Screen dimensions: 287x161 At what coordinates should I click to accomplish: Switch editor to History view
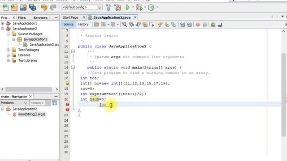(83, 24)
